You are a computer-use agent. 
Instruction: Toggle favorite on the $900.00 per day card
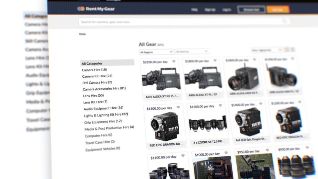(x=307, y=148)
